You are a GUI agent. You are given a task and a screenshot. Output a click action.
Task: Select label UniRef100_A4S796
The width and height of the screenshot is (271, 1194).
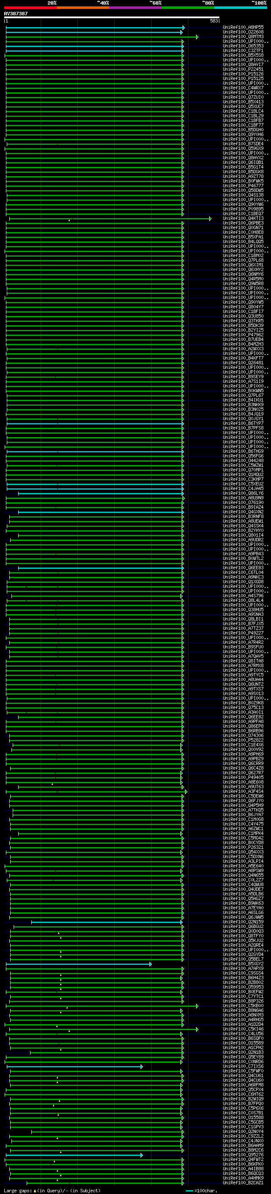point(243,596)
